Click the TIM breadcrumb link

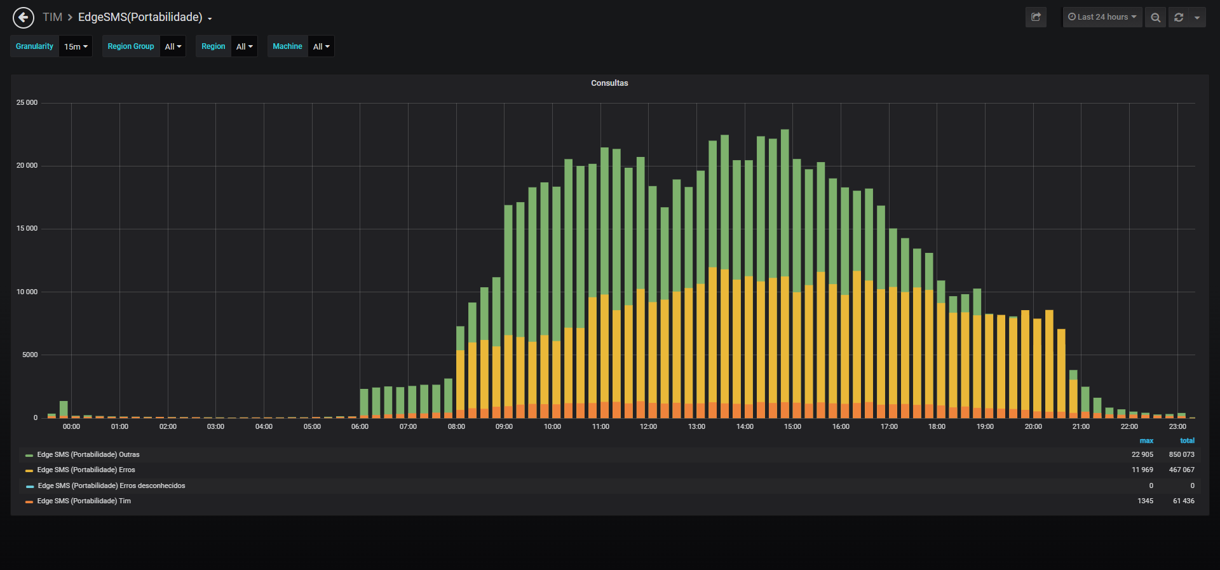click(52, 17)
